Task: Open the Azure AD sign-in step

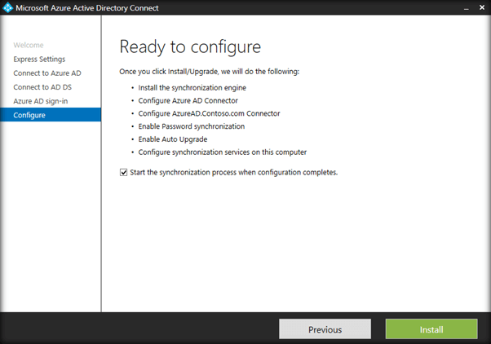Action: (x=42, y=101)
